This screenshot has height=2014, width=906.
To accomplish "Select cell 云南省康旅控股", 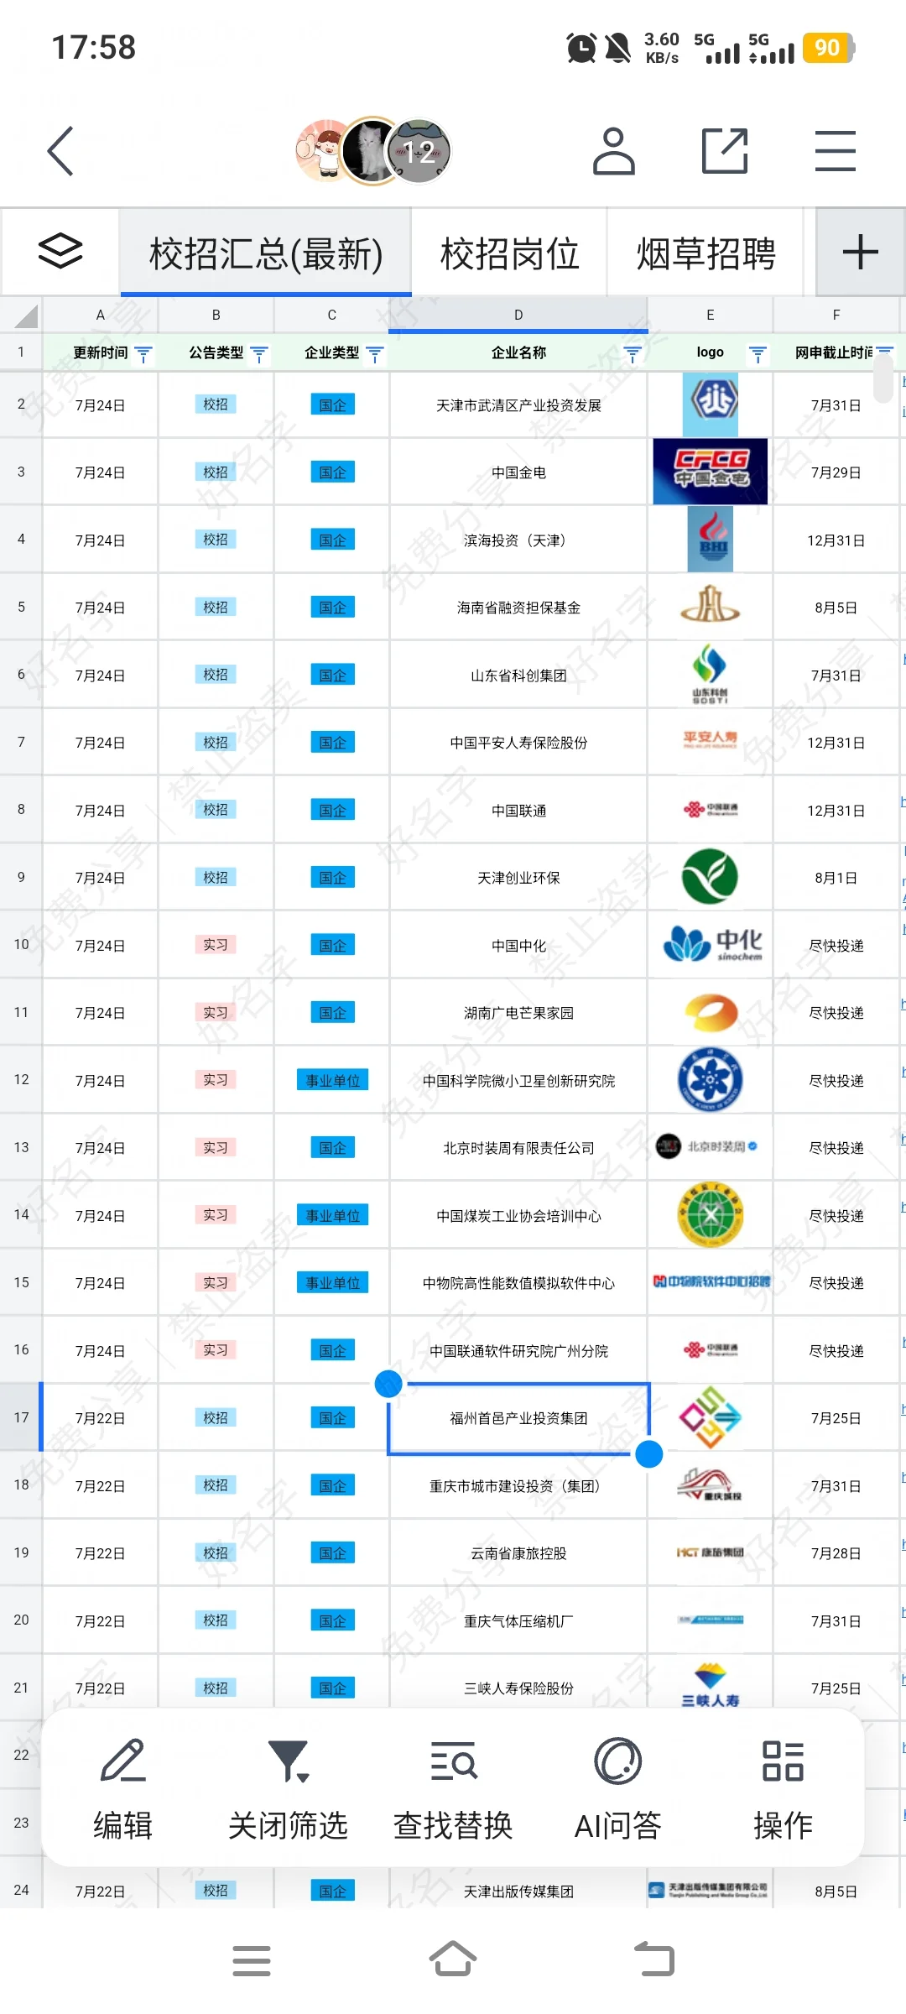I will pyautogui.click(x=518, y=1553).
